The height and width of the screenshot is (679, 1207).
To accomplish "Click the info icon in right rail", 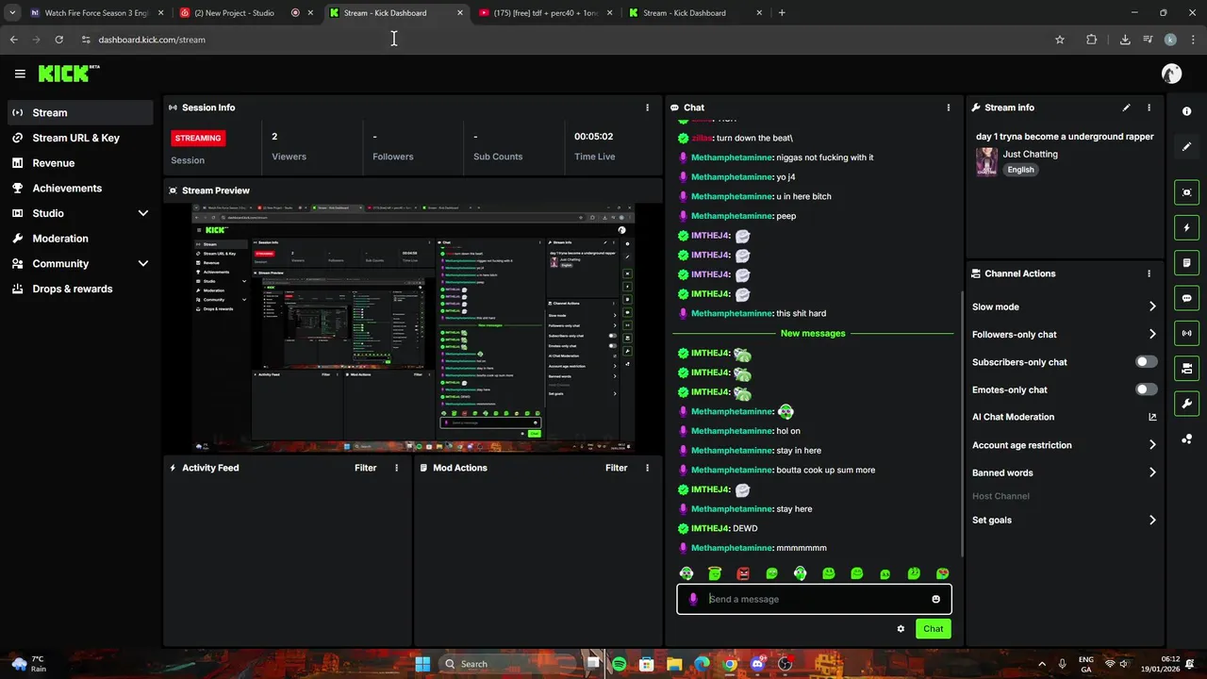I will 1186,111.
